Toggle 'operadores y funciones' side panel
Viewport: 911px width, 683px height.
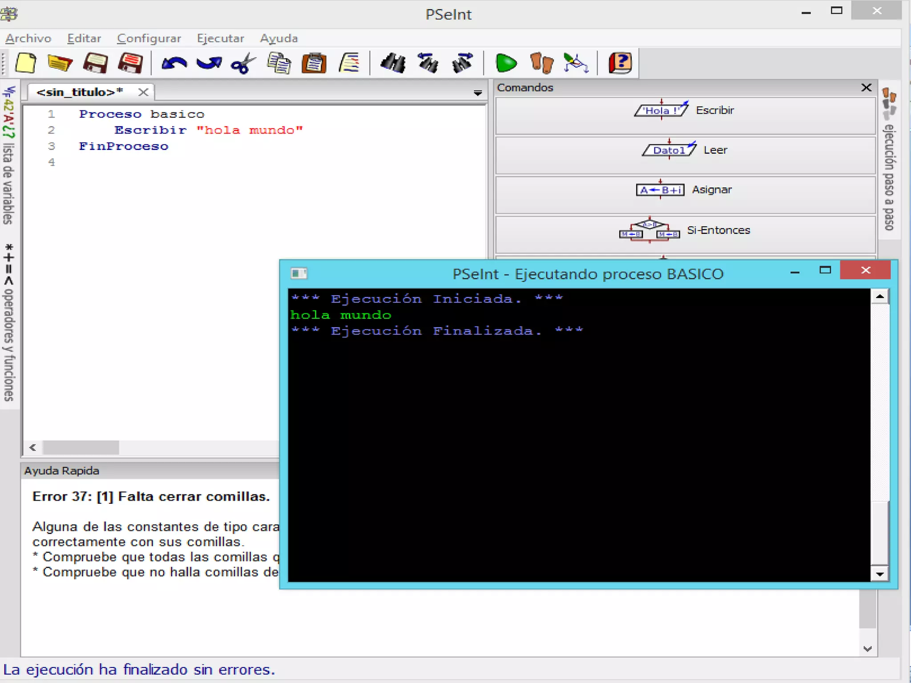(9, 322)
